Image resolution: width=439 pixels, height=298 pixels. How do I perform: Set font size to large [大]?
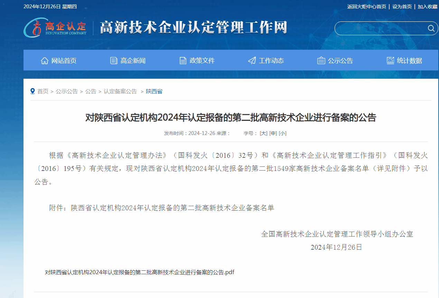[x=263, y=133]
